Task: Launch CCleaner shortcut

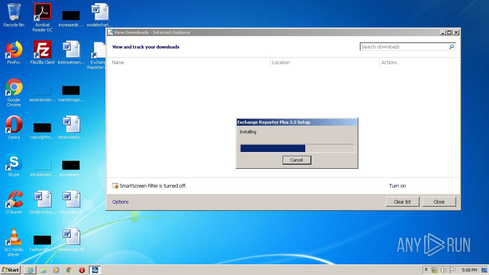Action: [14, 202]
